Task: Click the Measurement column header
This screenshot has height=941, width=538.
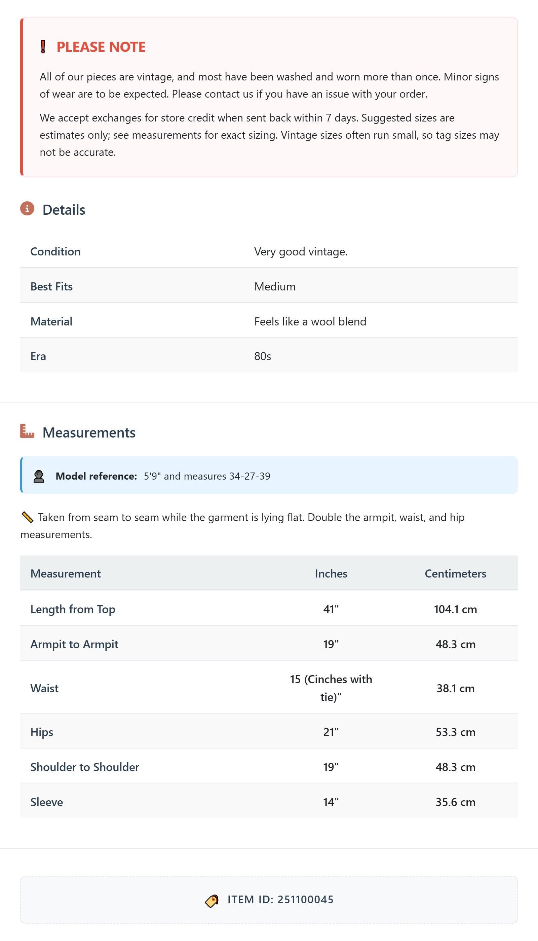Action: click(x=66, y=573)
